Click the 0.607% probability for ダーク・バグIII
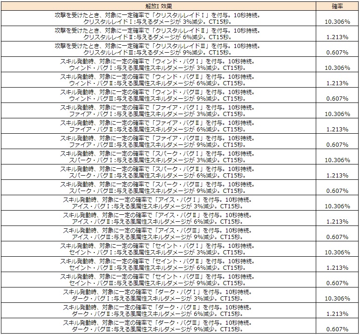360x335 pixels. pyautogui.click(x=338, y=329)
